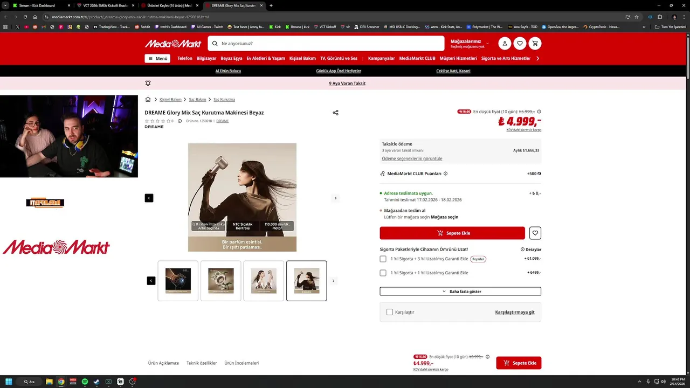
Task: Click the search magnifier icon
Action: tap(215, 44)
